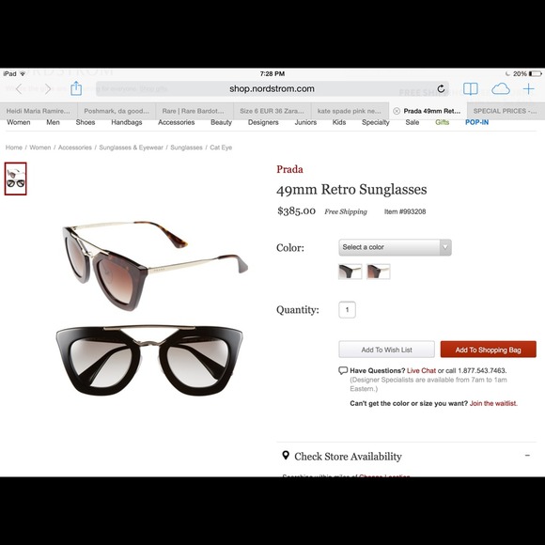Open the Beauty menu
This screenshot has height=545, width=545.
[221, 122]
